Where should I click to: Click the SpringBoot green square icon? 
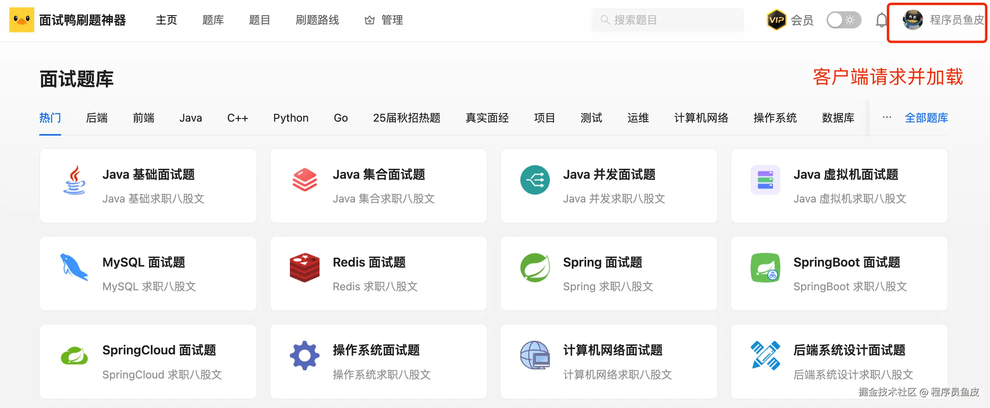(765, 268)
